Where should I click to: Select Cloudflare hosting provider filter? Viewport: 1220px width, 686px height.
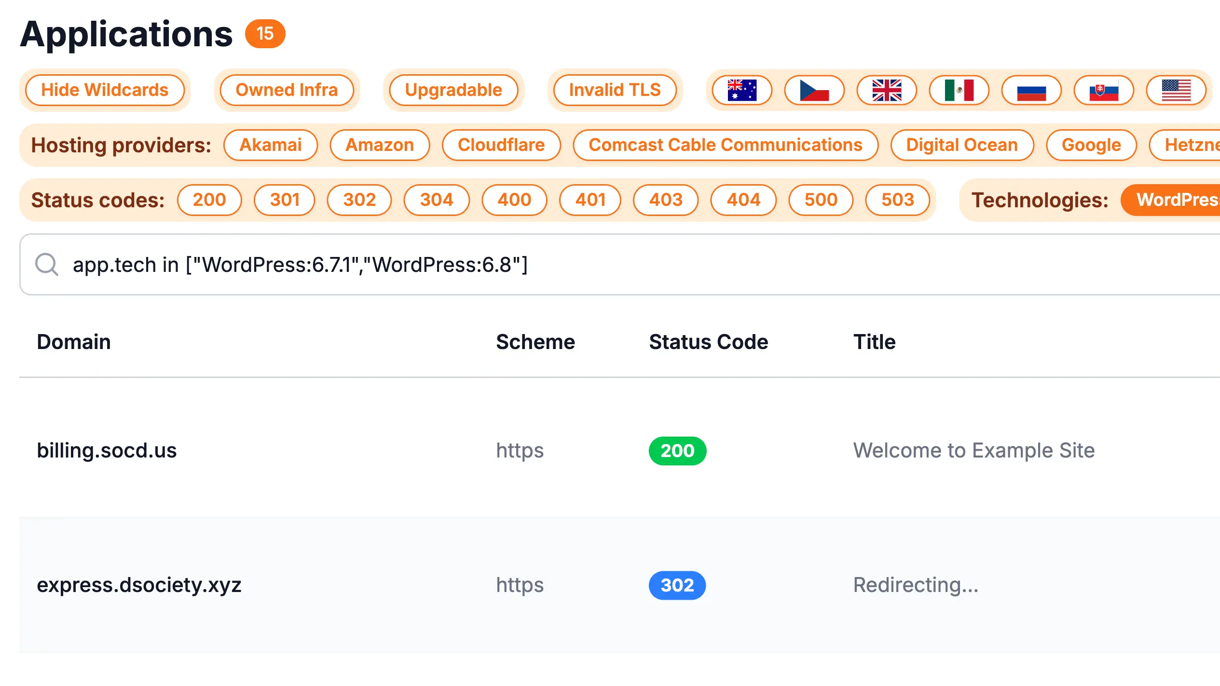click(x=501, y=145)
